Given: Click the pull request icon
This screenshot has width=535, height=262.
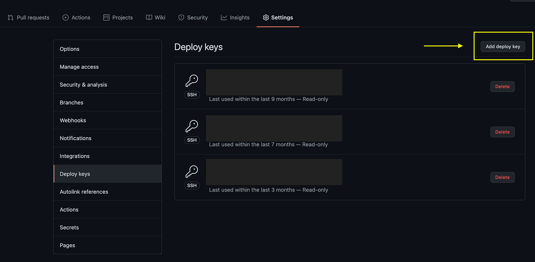Looking at the screenshot, I should click(11, 18).
